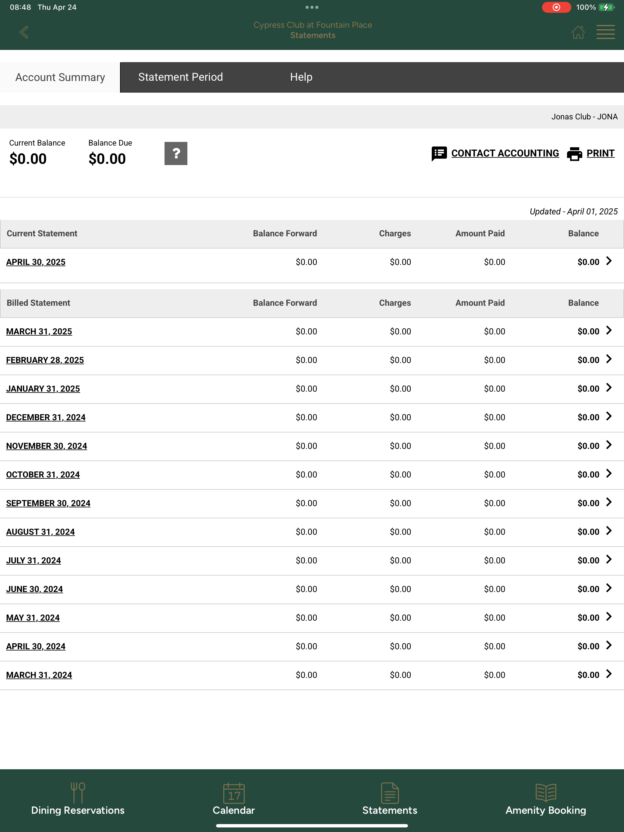Switch to Statement Period tab
This screenshot has height=832, width=624.
181,77
